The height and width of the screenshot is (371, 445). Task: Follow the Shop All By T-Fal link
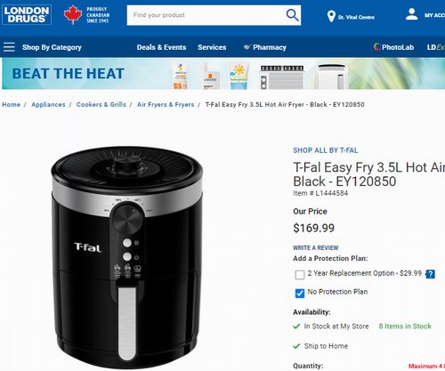[x=326, y=150]
